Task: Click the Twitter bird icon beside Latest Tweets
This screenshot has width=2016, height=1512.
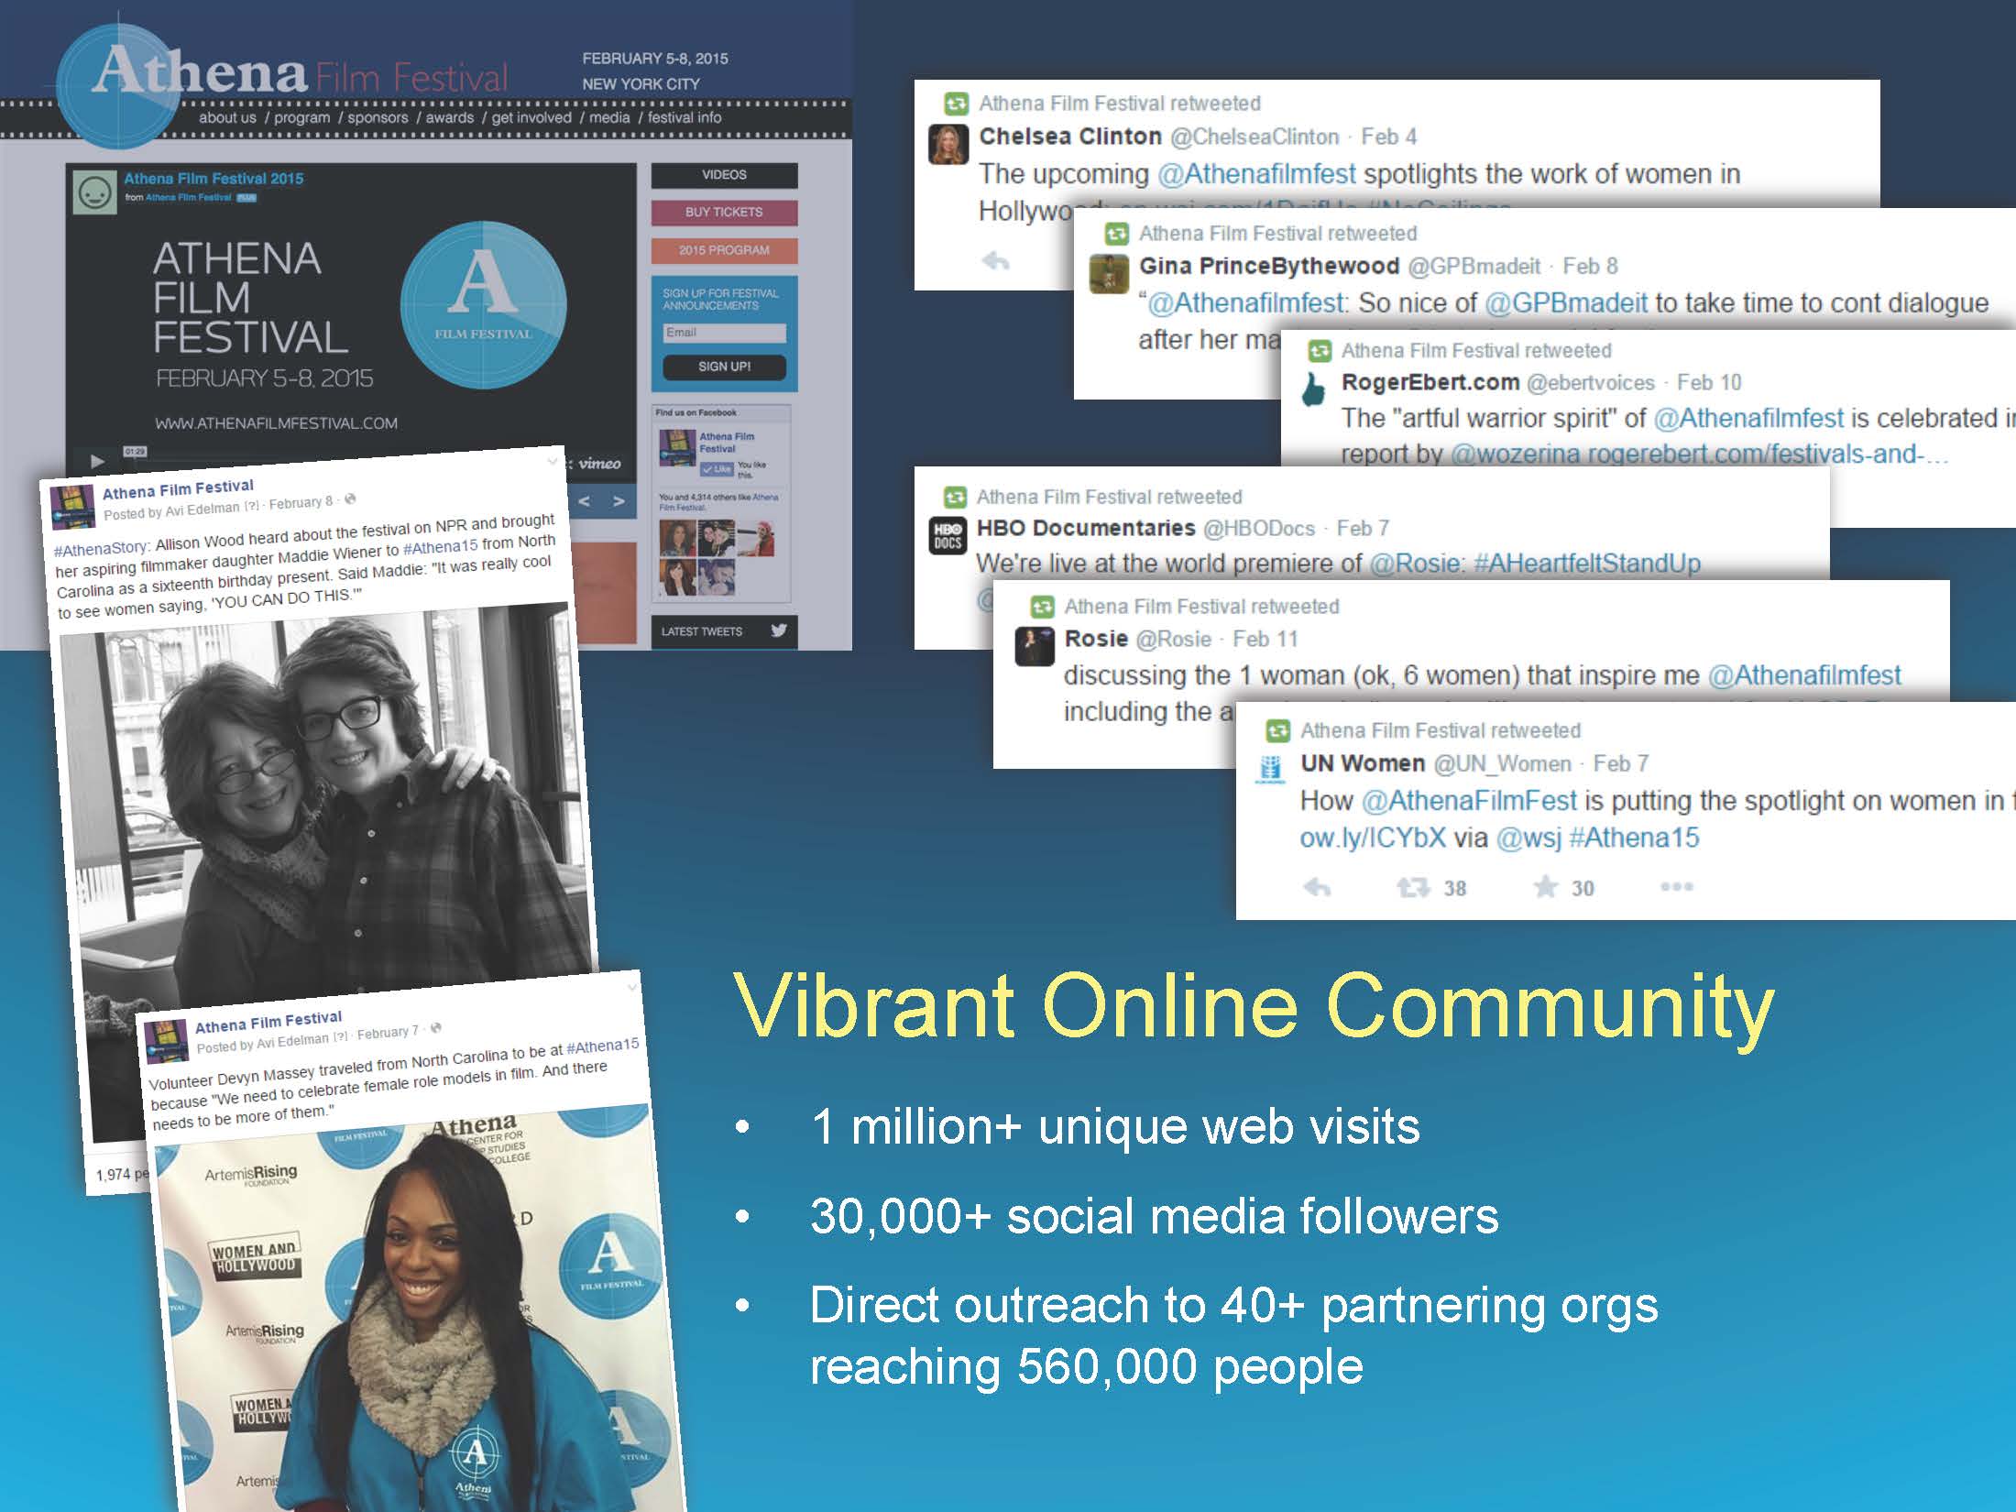Action: pos(779,630)
